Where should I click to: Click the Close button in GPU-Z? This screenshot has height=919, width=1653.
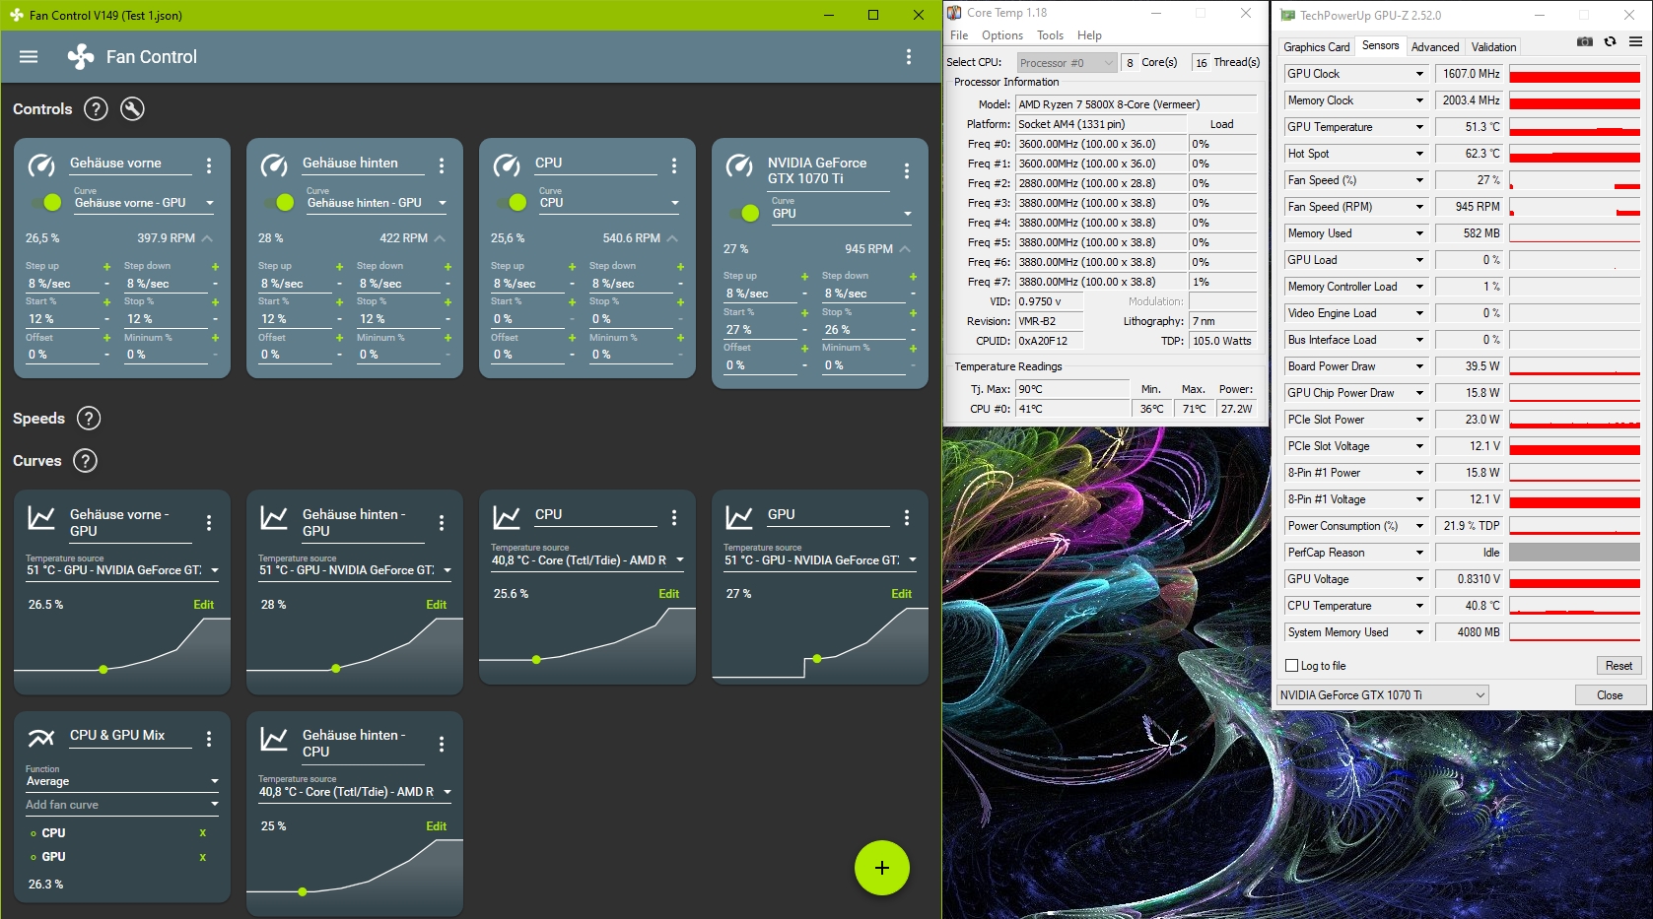click(x=1610, y=695)
